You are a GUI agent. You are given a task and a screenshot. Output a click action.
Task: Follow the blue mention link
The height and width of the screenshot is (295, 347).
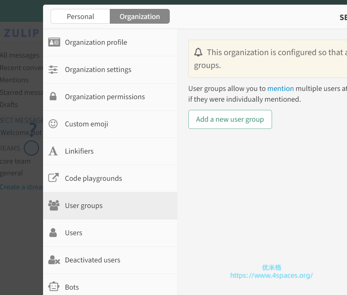pos(280,88)
